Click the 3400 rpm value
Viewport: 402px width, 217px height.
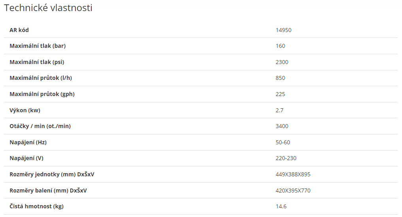pyautogui.click(x=282, y=126)
